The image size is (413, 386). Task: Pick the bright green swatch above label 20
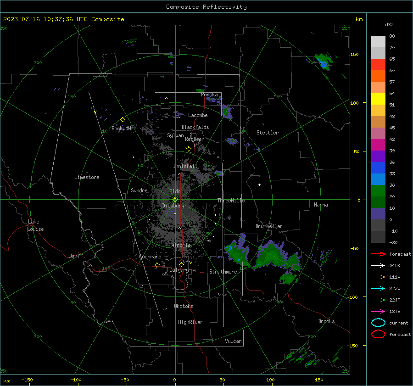click(x=378, y=190)
